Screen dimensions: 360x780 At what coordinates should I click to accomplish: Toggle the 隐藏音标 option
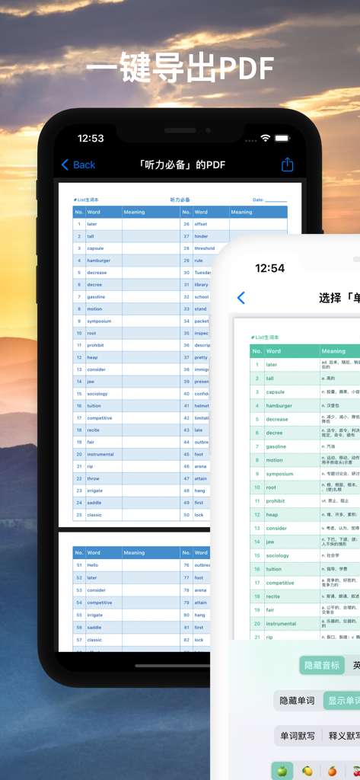pos(322,666)
